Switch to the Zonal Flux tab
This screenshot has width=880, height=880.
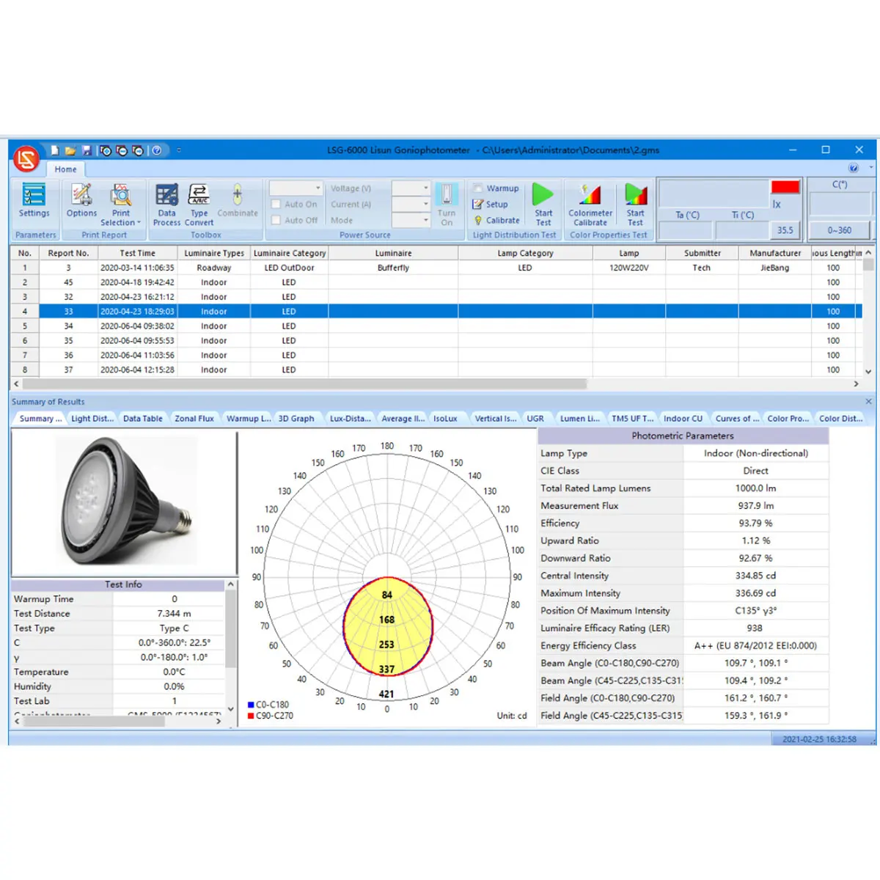pos(194,419)
